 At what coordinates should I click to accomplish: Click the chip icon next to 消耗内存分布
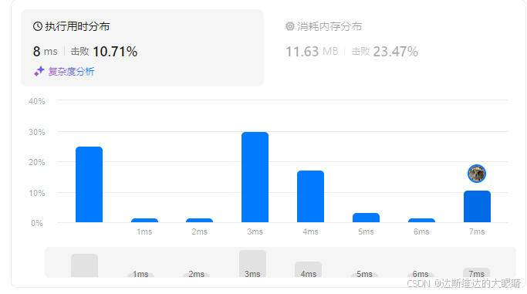pos(289,26)
